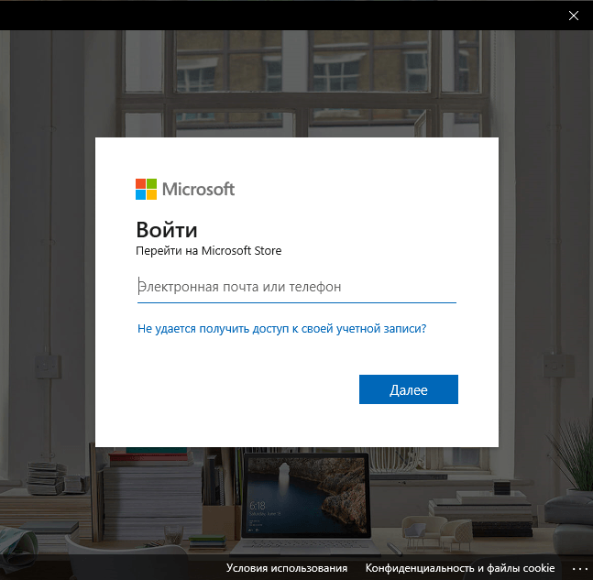This screenshot has width=593, height=580.
Task: Open Конфиденциальность и файлы cookie link
Action: click(x=460, y=568)
